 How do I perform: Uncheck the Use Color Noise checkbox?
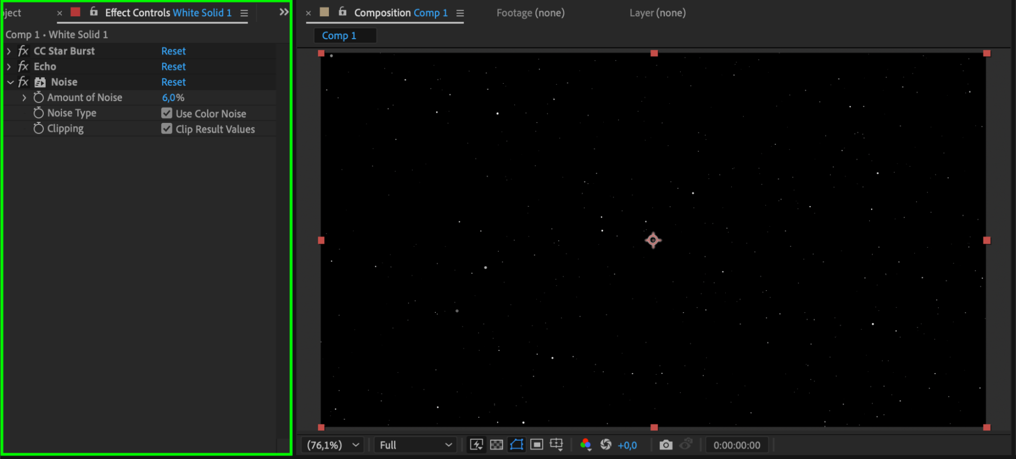coord(167,113)
